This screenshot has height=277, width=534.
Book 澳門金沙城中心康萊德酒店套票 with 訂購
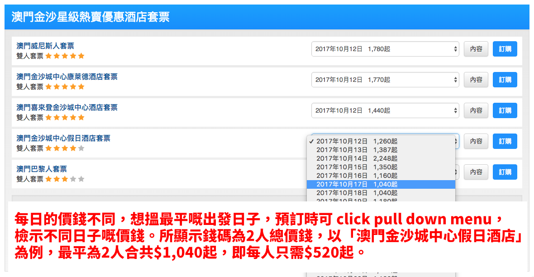tap(505, 80)
